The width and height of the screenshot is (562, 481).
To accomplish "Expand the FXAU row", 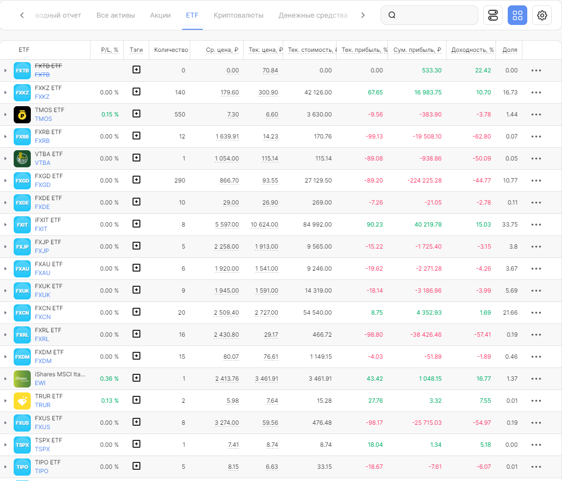I will pyautogui.click(x=5, y=269).
